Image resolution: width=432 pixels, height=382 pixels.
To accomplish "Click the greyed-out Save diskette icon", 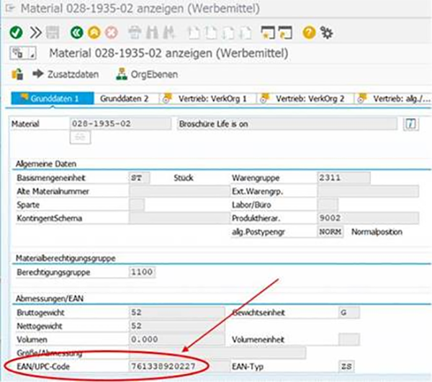I will [53, 32].
